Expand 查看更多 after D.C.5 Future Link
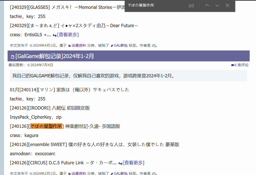The image size is (256, 175). 133,163
